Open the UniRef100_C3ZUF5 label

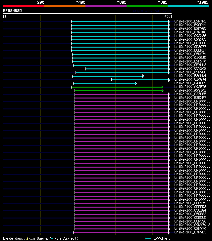coord(190,94)
